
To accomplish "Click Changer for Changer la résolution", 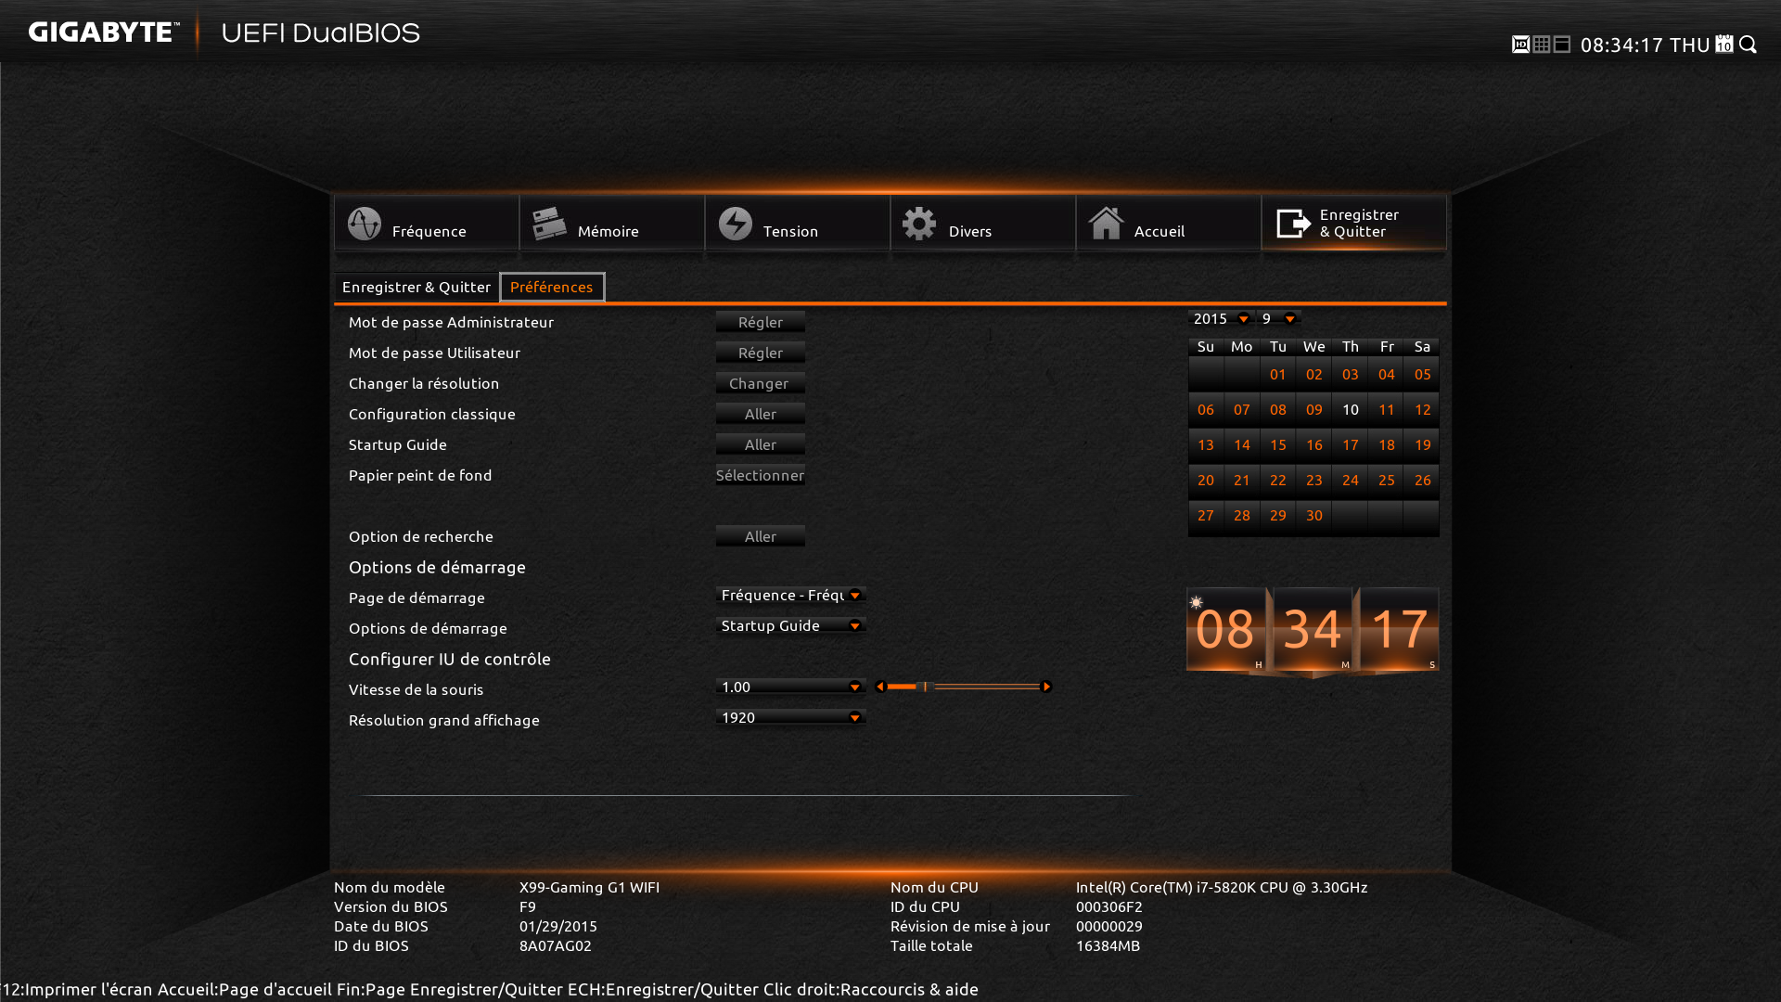I will 761,383.
